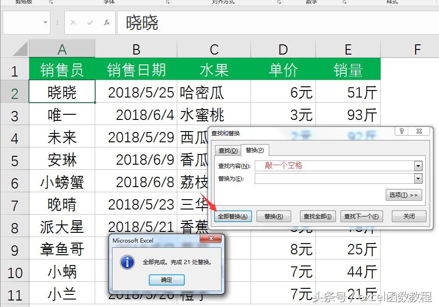The height and width of the screenshot is (307, 439).
Task: Click the 关闭 button on the dialog
Action: 409,216
